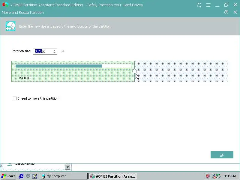Image resolution: width=240 pixels, height=180 pixels.
Task: Confirm with the OK button
Action: click(222, 155)
